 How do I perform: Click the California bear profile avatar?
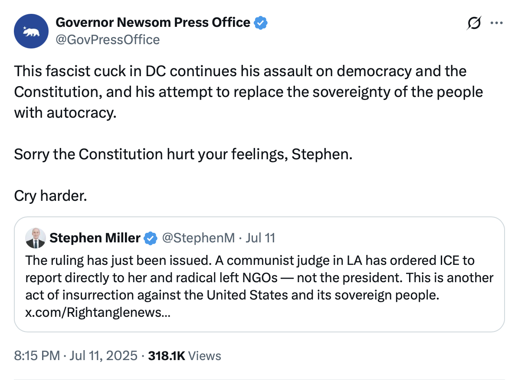tap(31, 31)
